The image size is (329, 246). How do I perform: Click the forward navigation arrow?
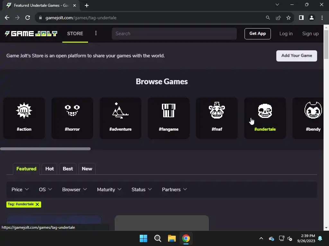tap(17, 18)
